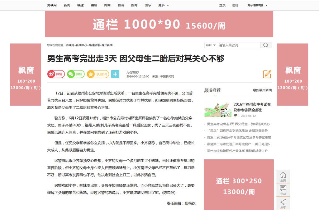Expand the 更多 navigation dropdown

coord(164,5)
